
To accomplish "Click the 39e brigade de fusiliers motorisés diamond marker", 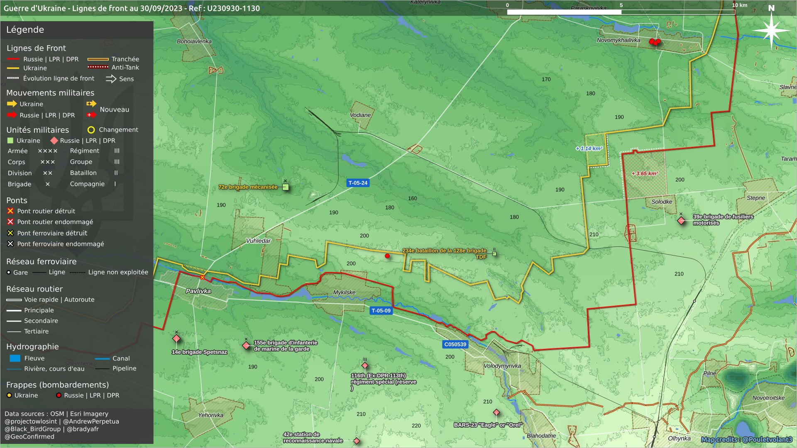I will tap(681, 221).
